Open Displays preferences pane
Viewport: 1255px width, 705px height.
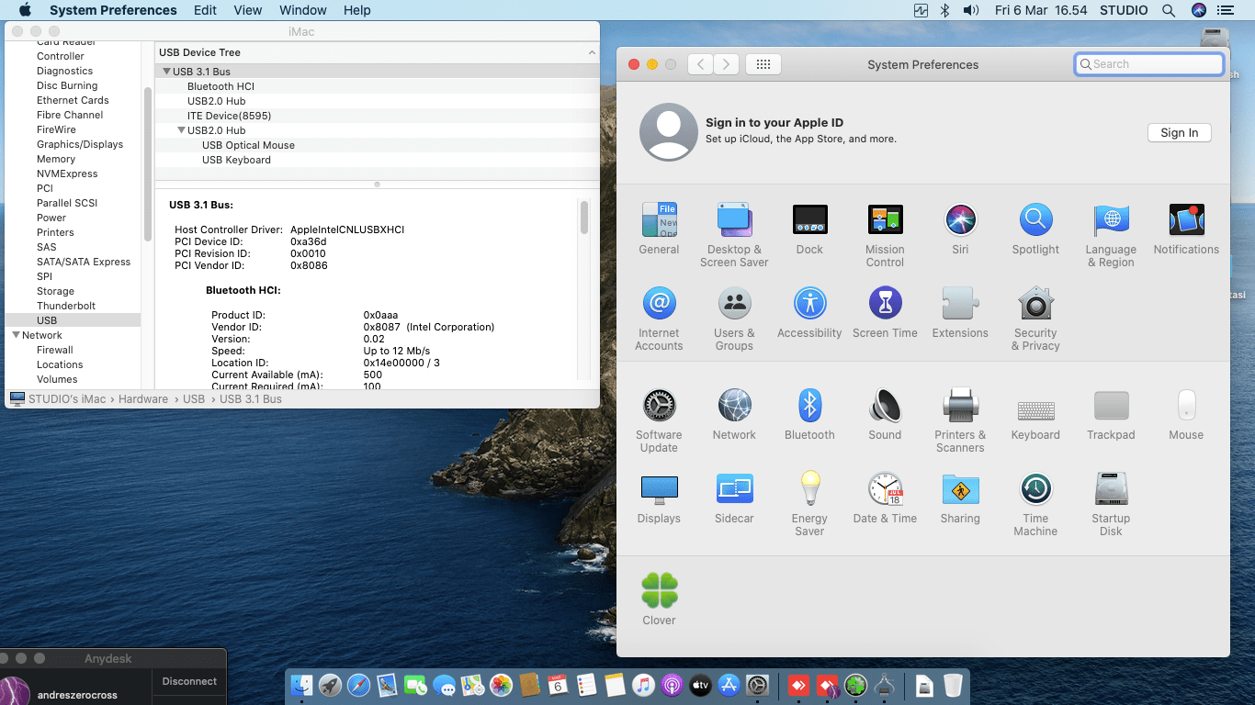[659, 488]
